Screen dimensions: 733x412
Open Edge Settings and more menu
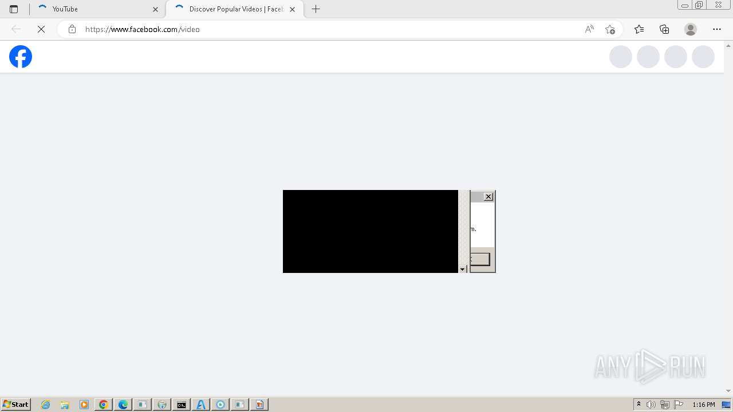[x=717, y=29]
